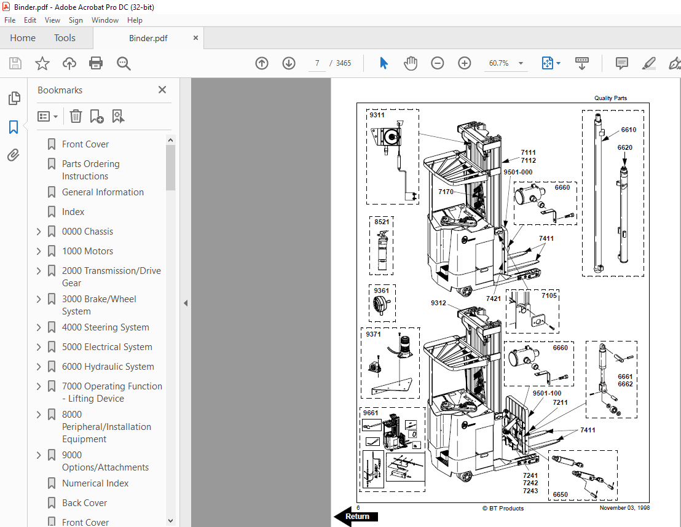Switch to the Tools tab
Viewport: 681px width, 527px height.
tap(65, 38)
